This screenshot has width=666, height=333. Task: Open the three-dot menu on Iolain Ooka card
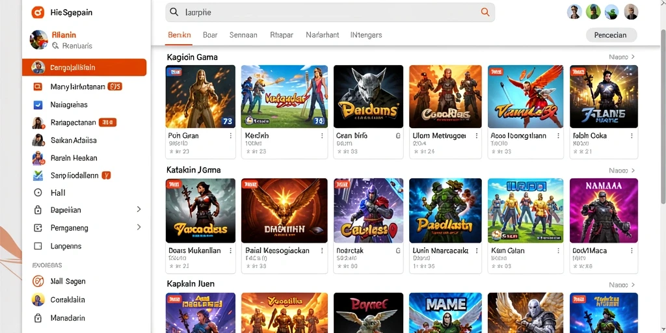pos(632,136)
